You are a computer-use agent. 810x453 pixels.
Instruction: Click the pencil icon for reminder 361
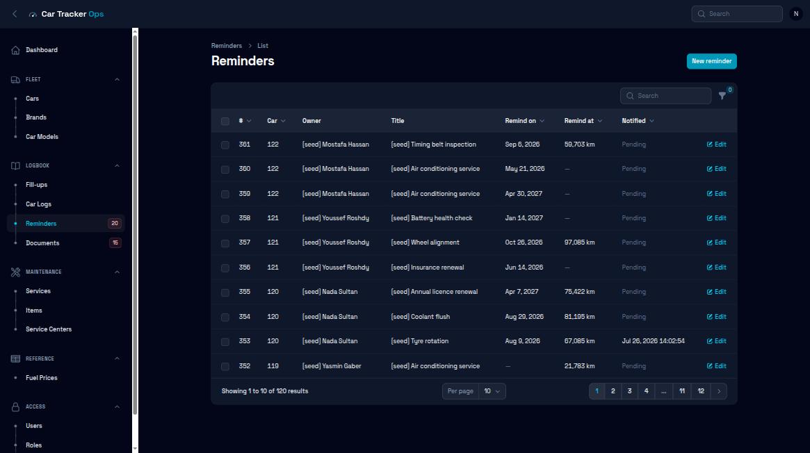[x=709, y=145]
